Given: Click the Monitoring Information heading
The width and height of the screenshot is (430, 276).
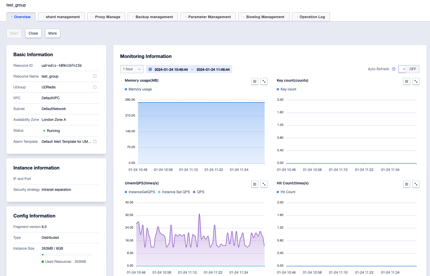Looking at the screenshot, I should pyautogui.click(x=146, y=56).
